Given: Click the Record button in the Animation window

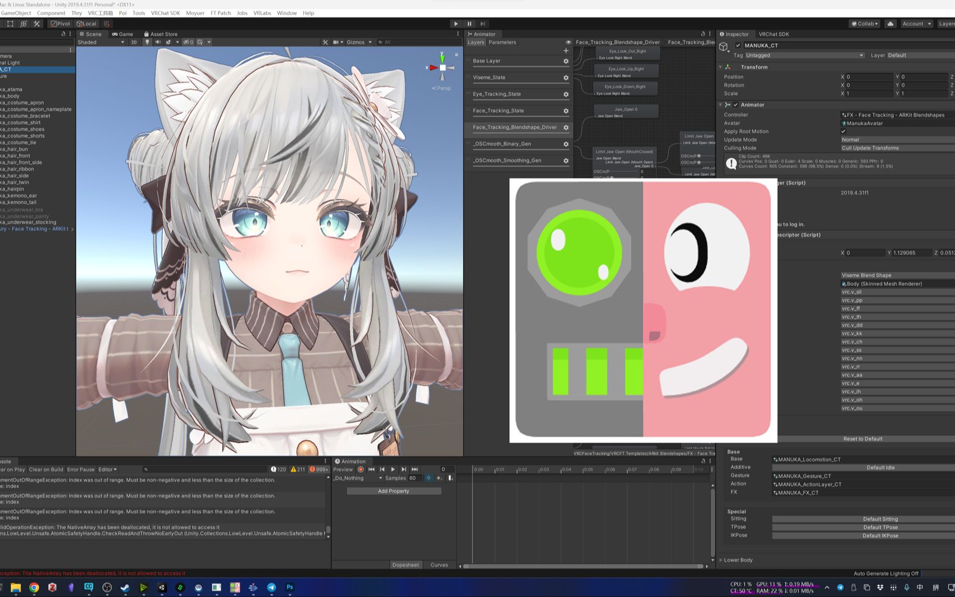Looking at the screenshot, I should tap(361, 470).
